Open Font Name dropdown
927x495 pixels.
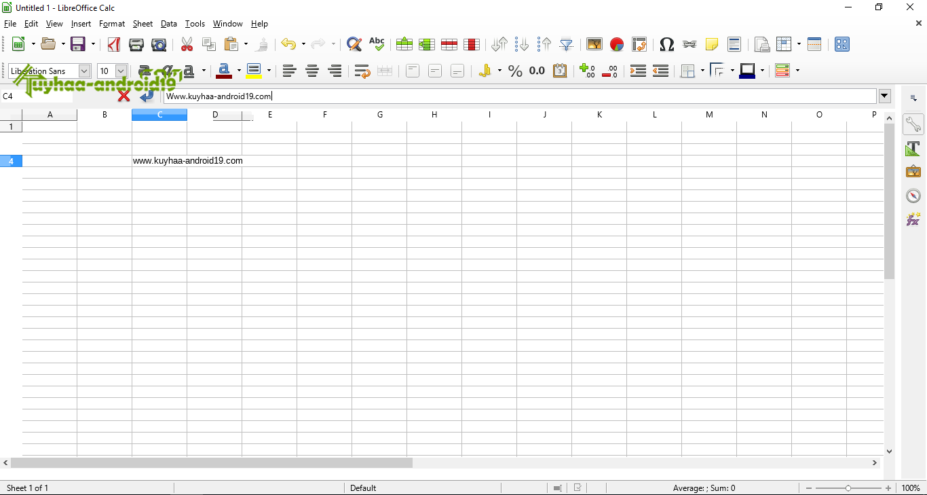click(x=84, y=71)
